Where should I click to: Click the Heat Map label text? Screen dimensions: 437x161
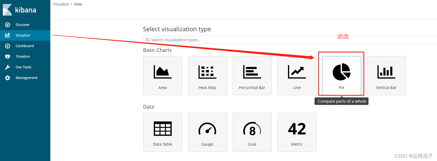point(207,88)
